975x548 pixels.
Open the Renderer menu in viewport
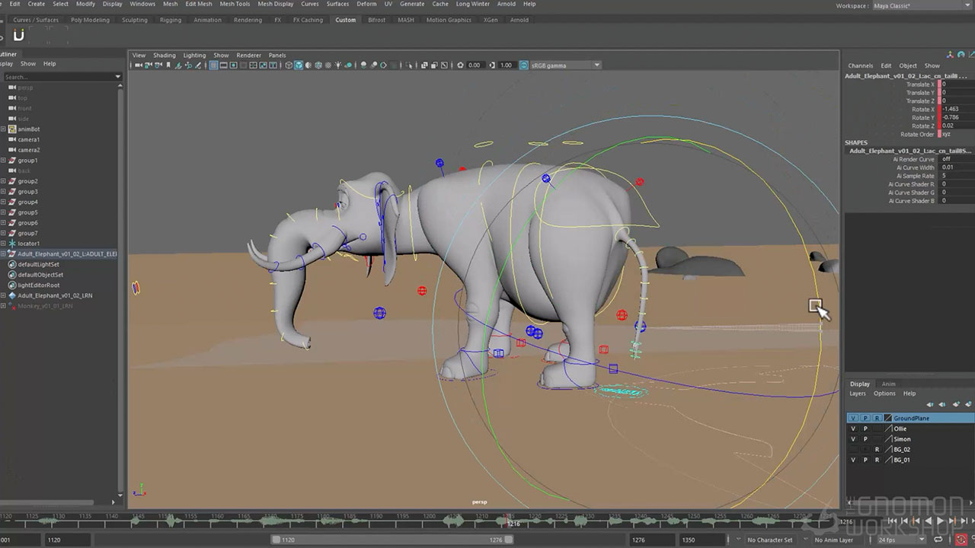pyautogui.click(x=248, y=56)
